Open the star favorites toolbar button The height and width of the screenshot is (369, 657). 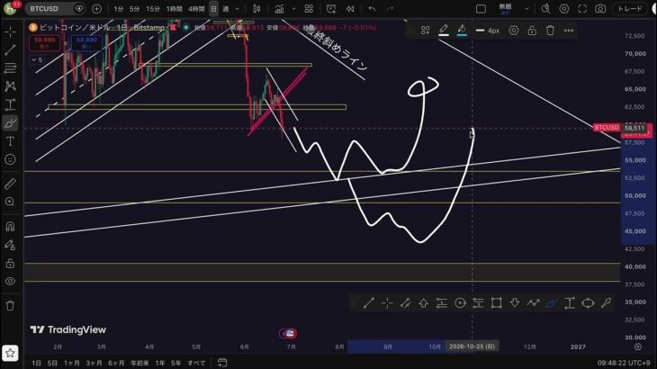[10, 353]
